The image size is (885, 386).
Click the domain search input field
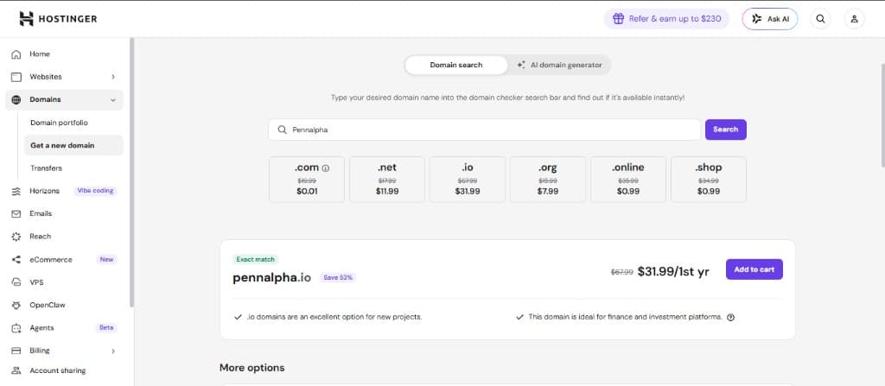tap(484, 130)
